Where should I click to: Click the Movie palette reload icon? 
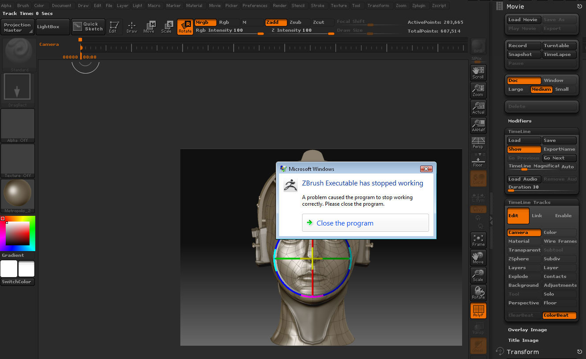579,7
